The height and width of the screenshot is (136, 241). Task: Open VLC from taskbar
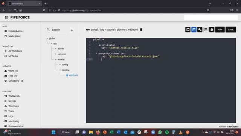pyautogui.click(x=181, y=132)
